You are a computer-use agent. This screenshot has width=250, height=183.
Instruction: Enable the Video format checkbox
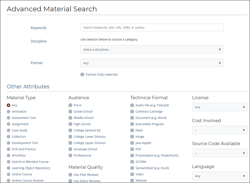point(132,174)
